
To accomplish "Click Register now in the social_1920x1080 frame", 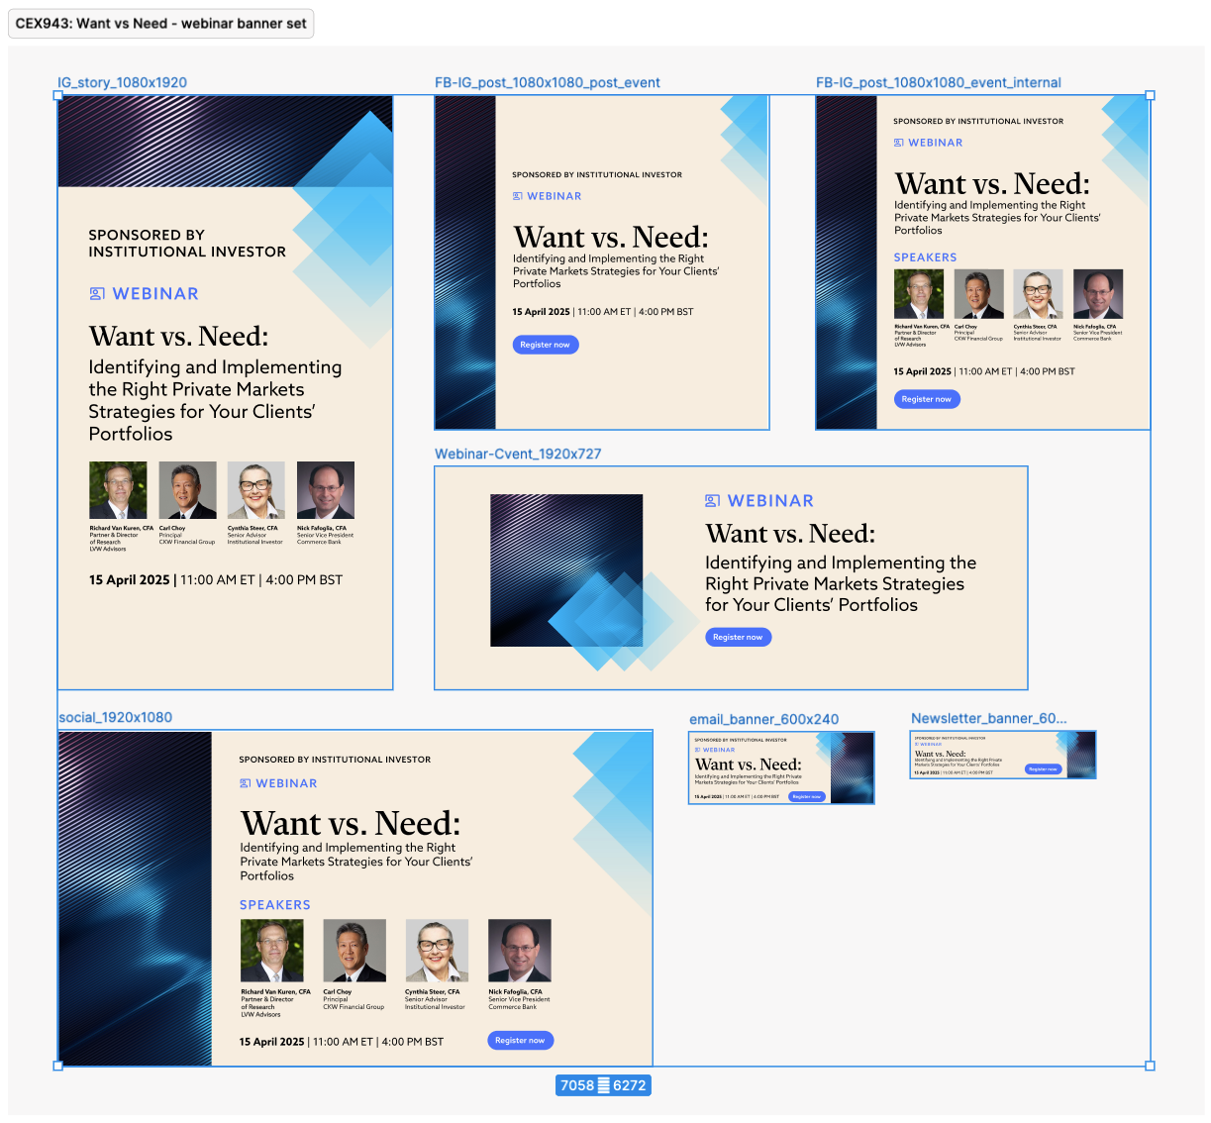I will tap(520, 1040).
